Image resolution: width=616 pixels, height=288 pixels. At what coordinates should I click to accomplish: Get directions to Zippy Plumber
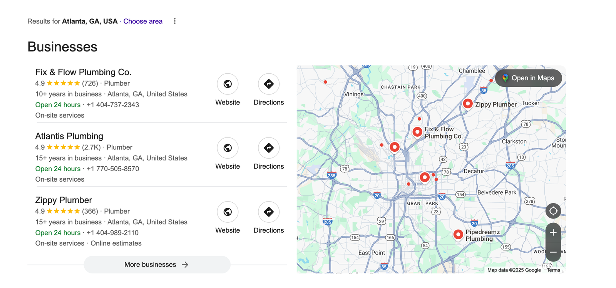point(269,212)
